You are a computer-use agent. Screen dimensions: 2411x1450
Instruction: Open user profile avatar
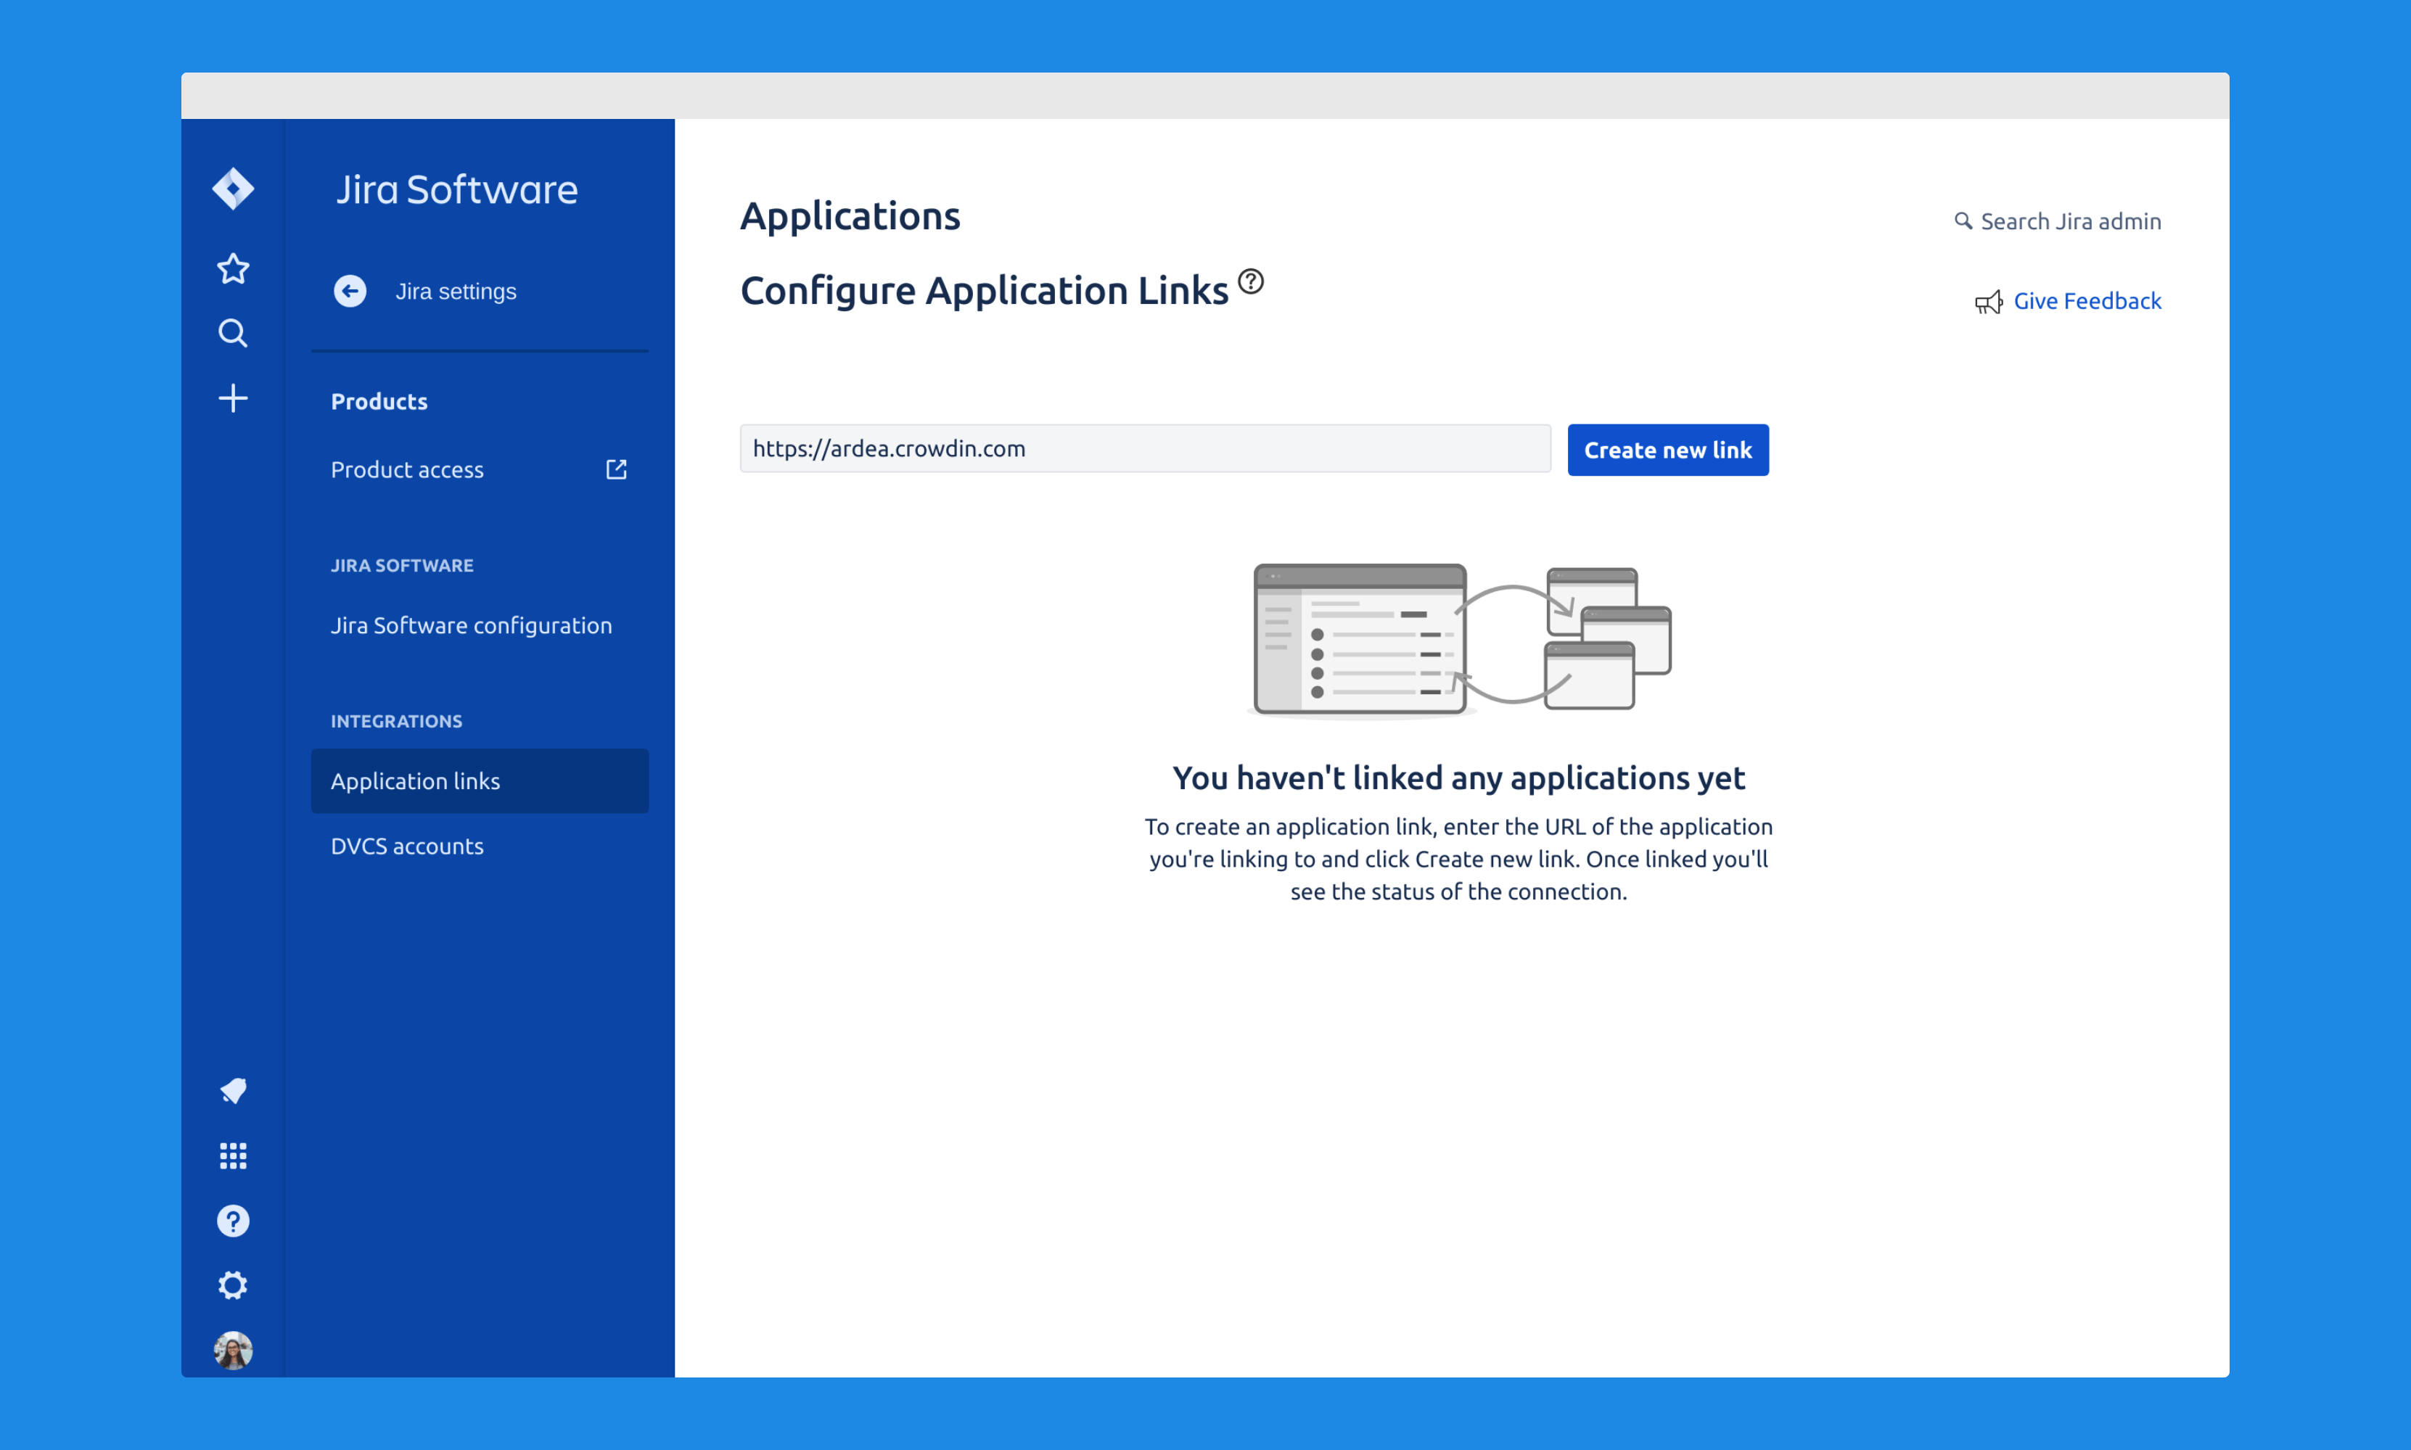coord(233,1351)
